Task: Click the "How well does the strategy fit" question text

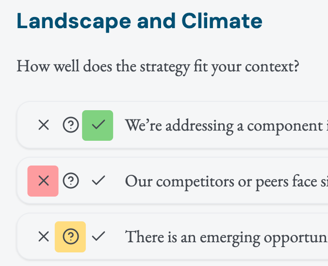Action: 158,66
